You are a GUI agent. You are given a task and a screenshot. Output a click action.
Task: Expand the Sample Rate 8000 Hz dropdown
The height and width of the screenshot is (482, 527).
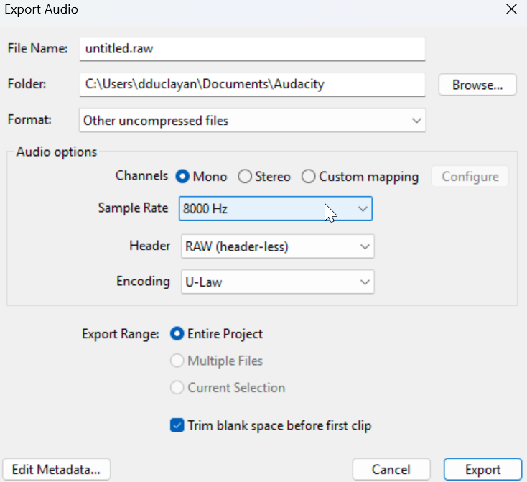click(276, 209)
